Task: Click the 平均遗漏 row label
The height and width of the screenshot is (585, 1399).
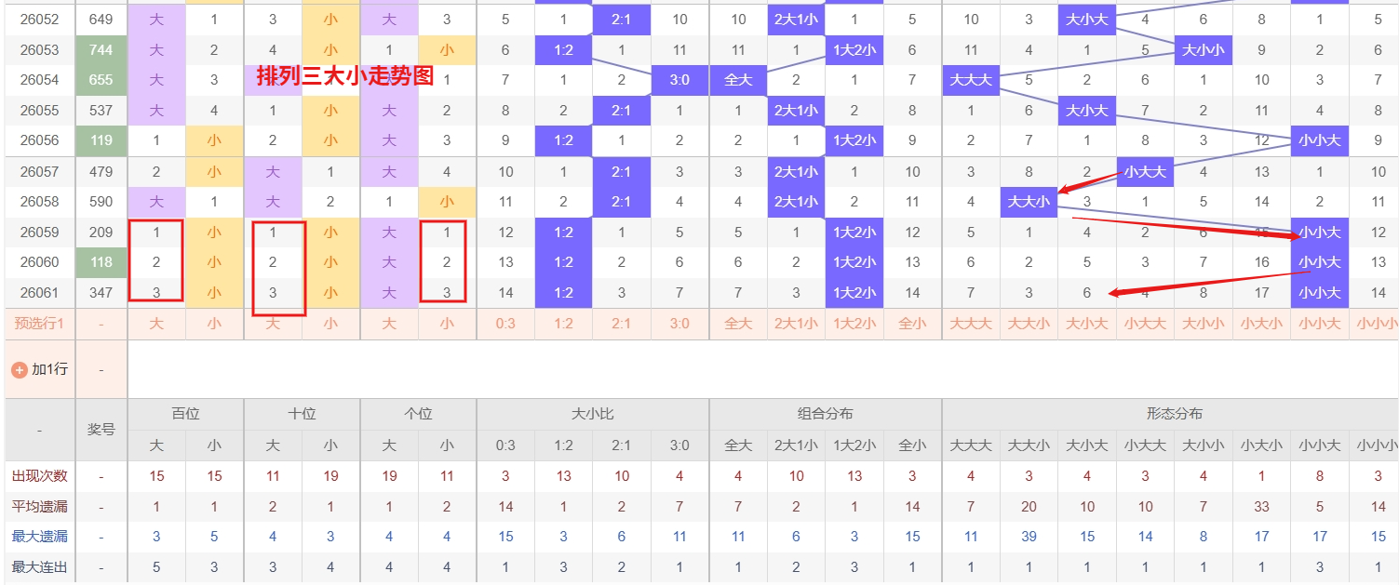Action: (x=38, y=507)
